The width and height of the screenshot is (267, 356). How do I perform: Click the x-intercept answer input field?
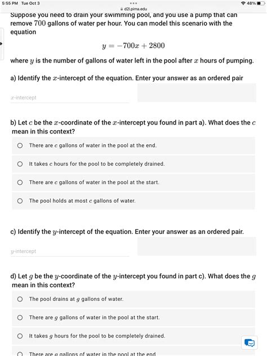point(70,97)
